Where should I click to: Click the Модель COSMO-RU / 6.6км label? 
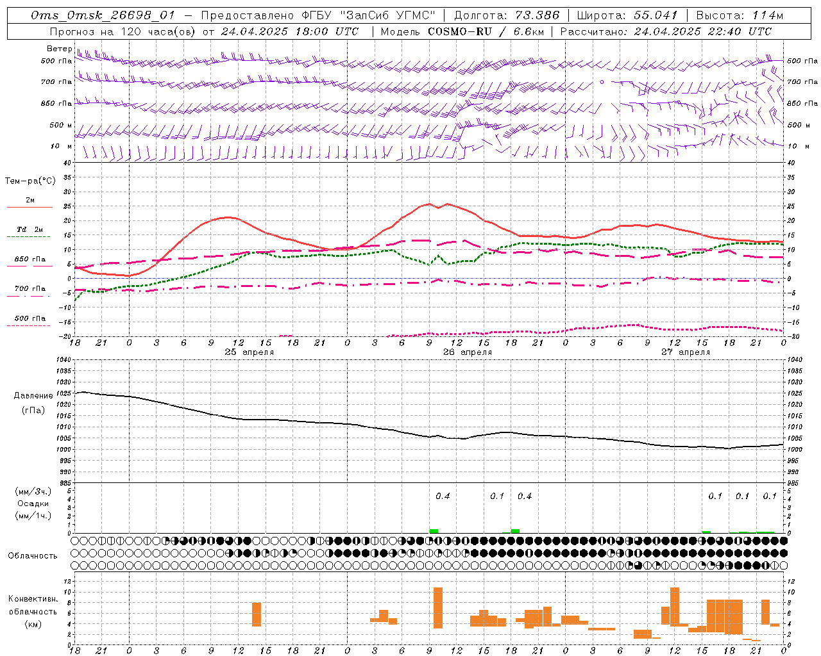click(461, 31)
